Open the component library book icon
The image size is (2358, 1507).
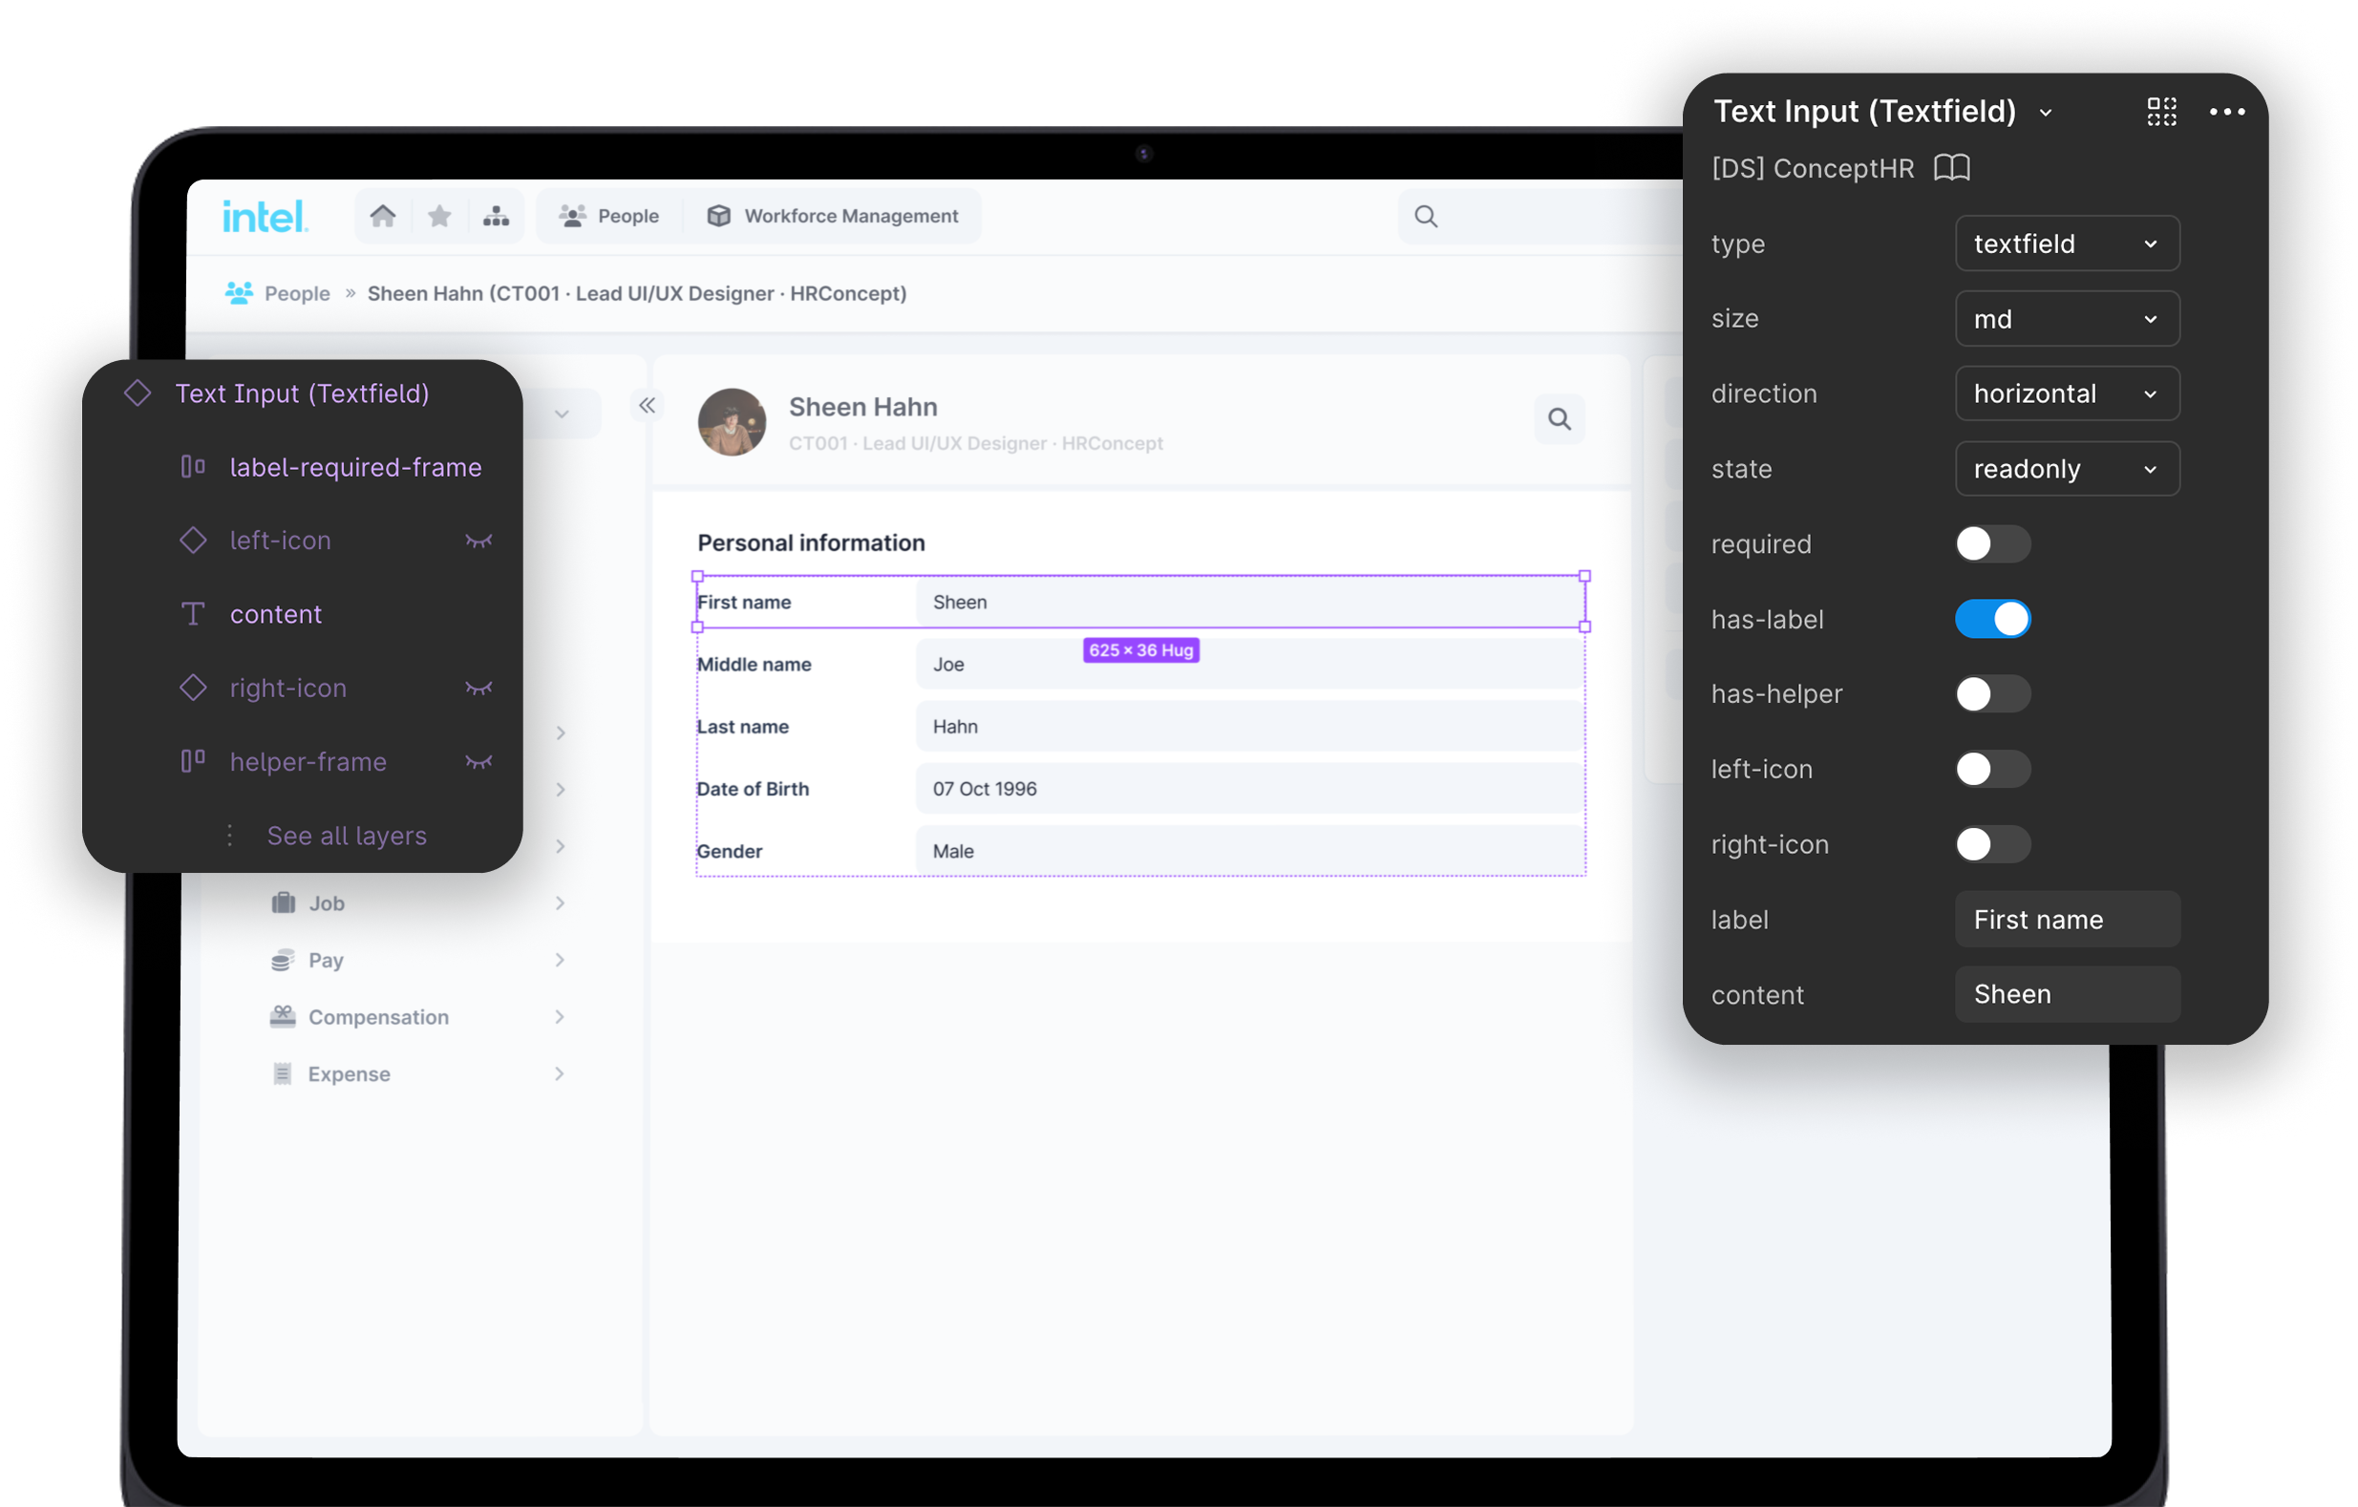click(x=1951, y=167)
